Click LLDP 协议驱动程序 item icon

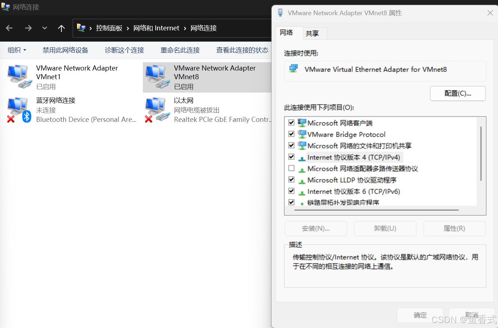(302, 181)
